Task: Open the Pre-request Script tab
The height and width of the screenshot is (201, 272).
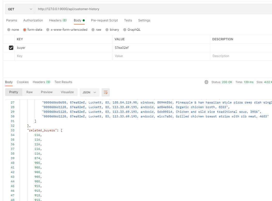Action: [x=104, y=20]
